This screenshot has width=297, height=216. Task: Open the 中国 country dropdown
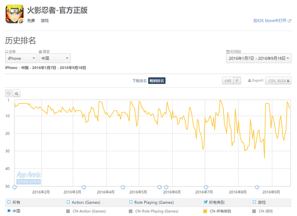point(55,58)
